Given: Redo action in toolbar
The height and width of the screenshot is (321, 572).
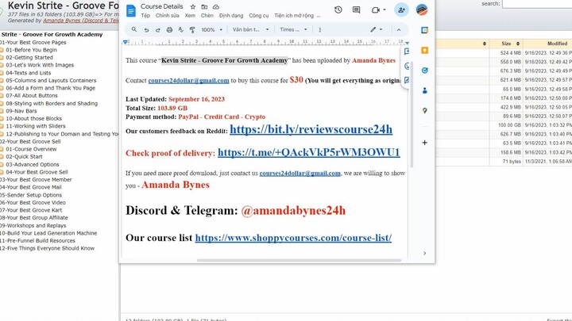Looking at the screenshot, I should (157, 30).
